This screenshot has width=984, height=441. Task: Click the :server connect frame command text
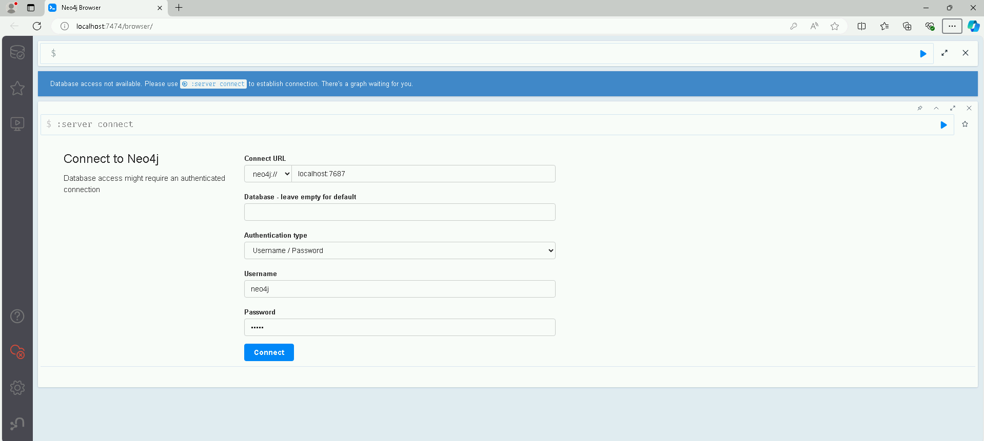[x=95, y=124]
